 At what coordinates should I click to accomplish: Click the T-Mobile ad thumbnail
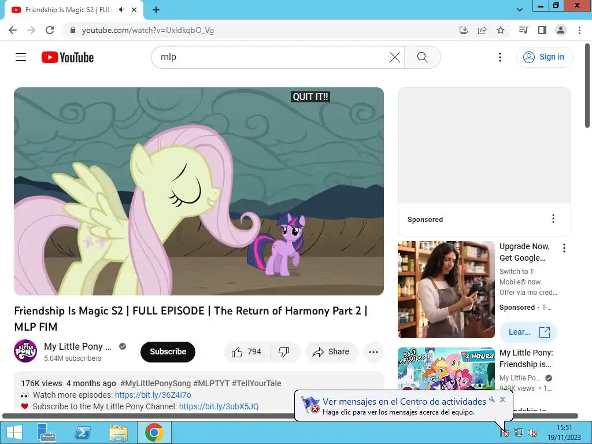click(x=446, y=290)
